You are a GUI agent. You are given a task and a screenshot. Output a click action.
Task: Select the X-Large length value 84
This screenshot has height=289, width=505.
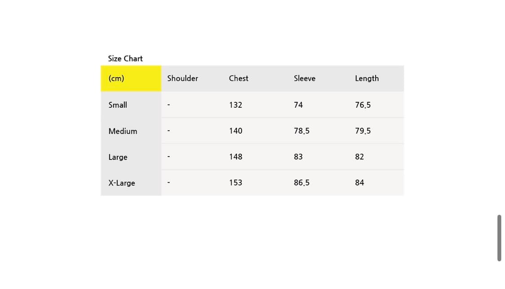(359, 183)
